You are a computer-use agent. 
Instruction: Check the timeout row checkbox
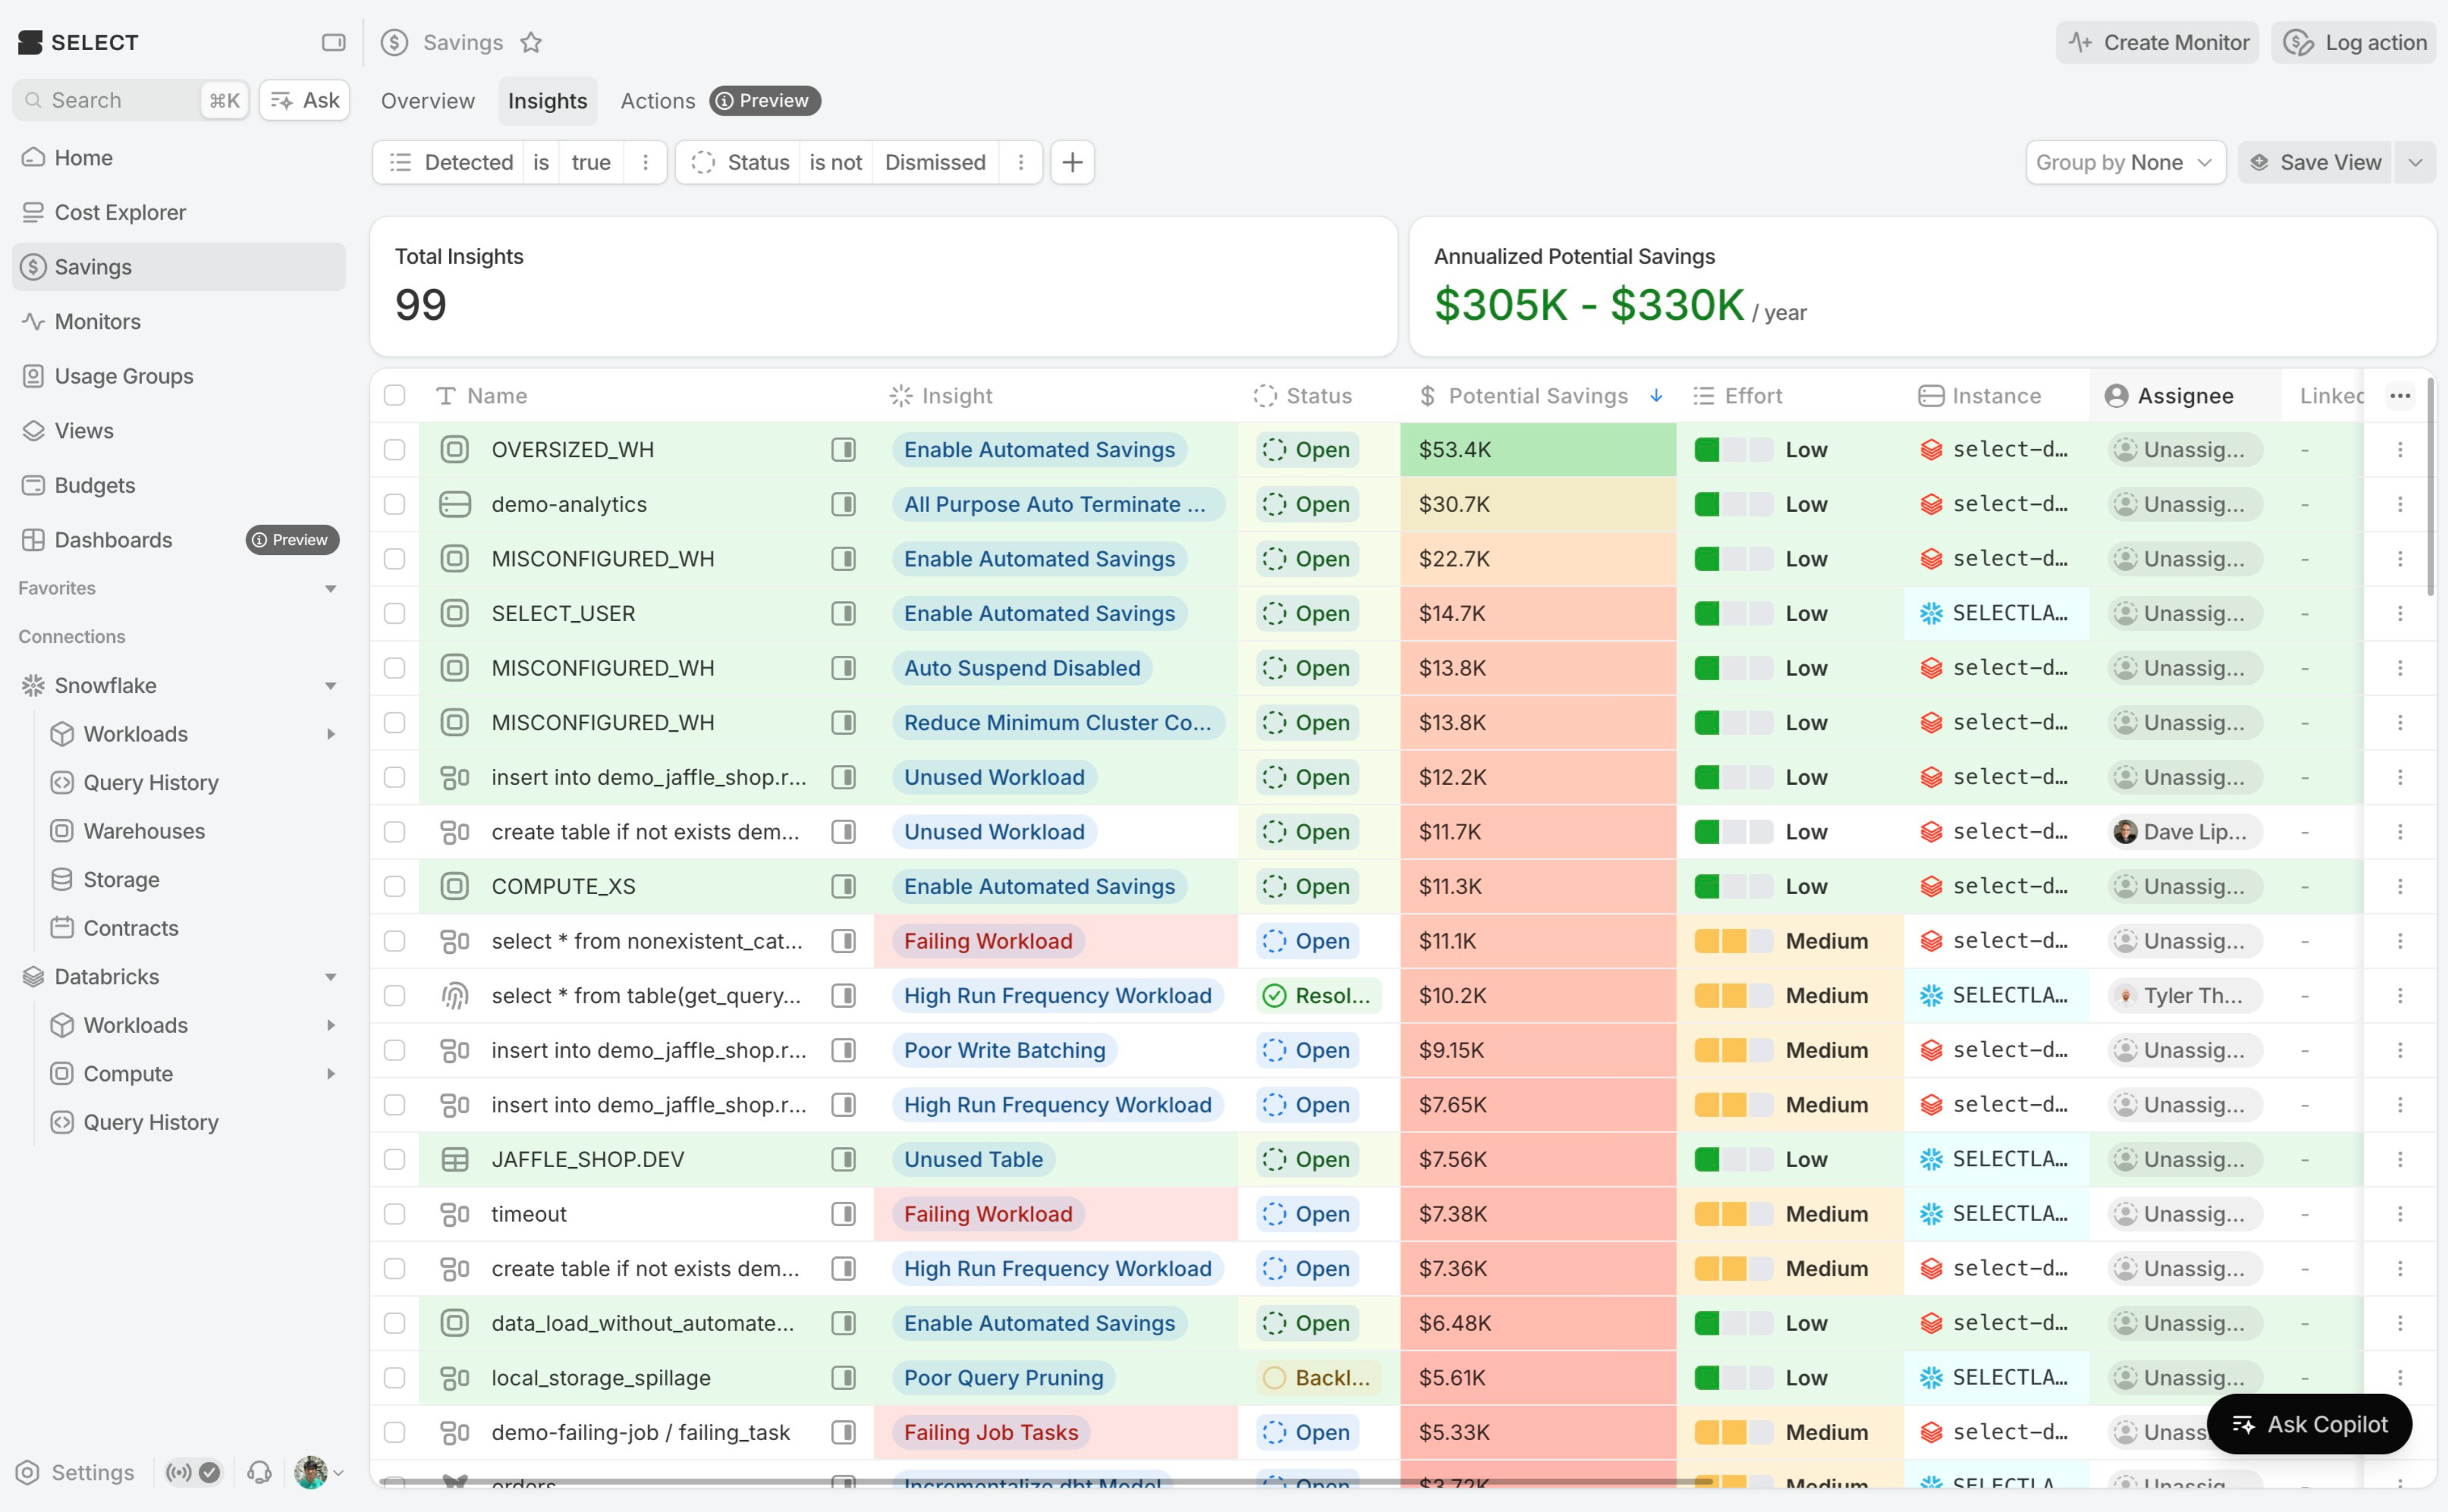pyautogui.click(x=395, y=1214)
